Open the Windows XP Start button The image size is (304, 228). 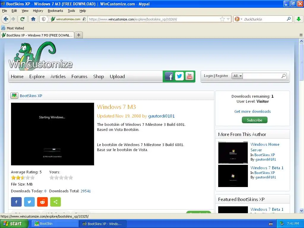pyautogui.click(x=14, y=224)
